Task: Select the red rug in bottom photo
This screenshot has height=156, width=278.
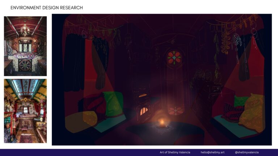Action: [26, 138]
